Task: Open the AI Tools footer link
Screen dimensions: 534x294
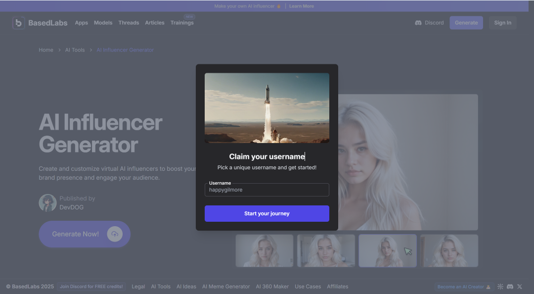Action: pos(161,287)
